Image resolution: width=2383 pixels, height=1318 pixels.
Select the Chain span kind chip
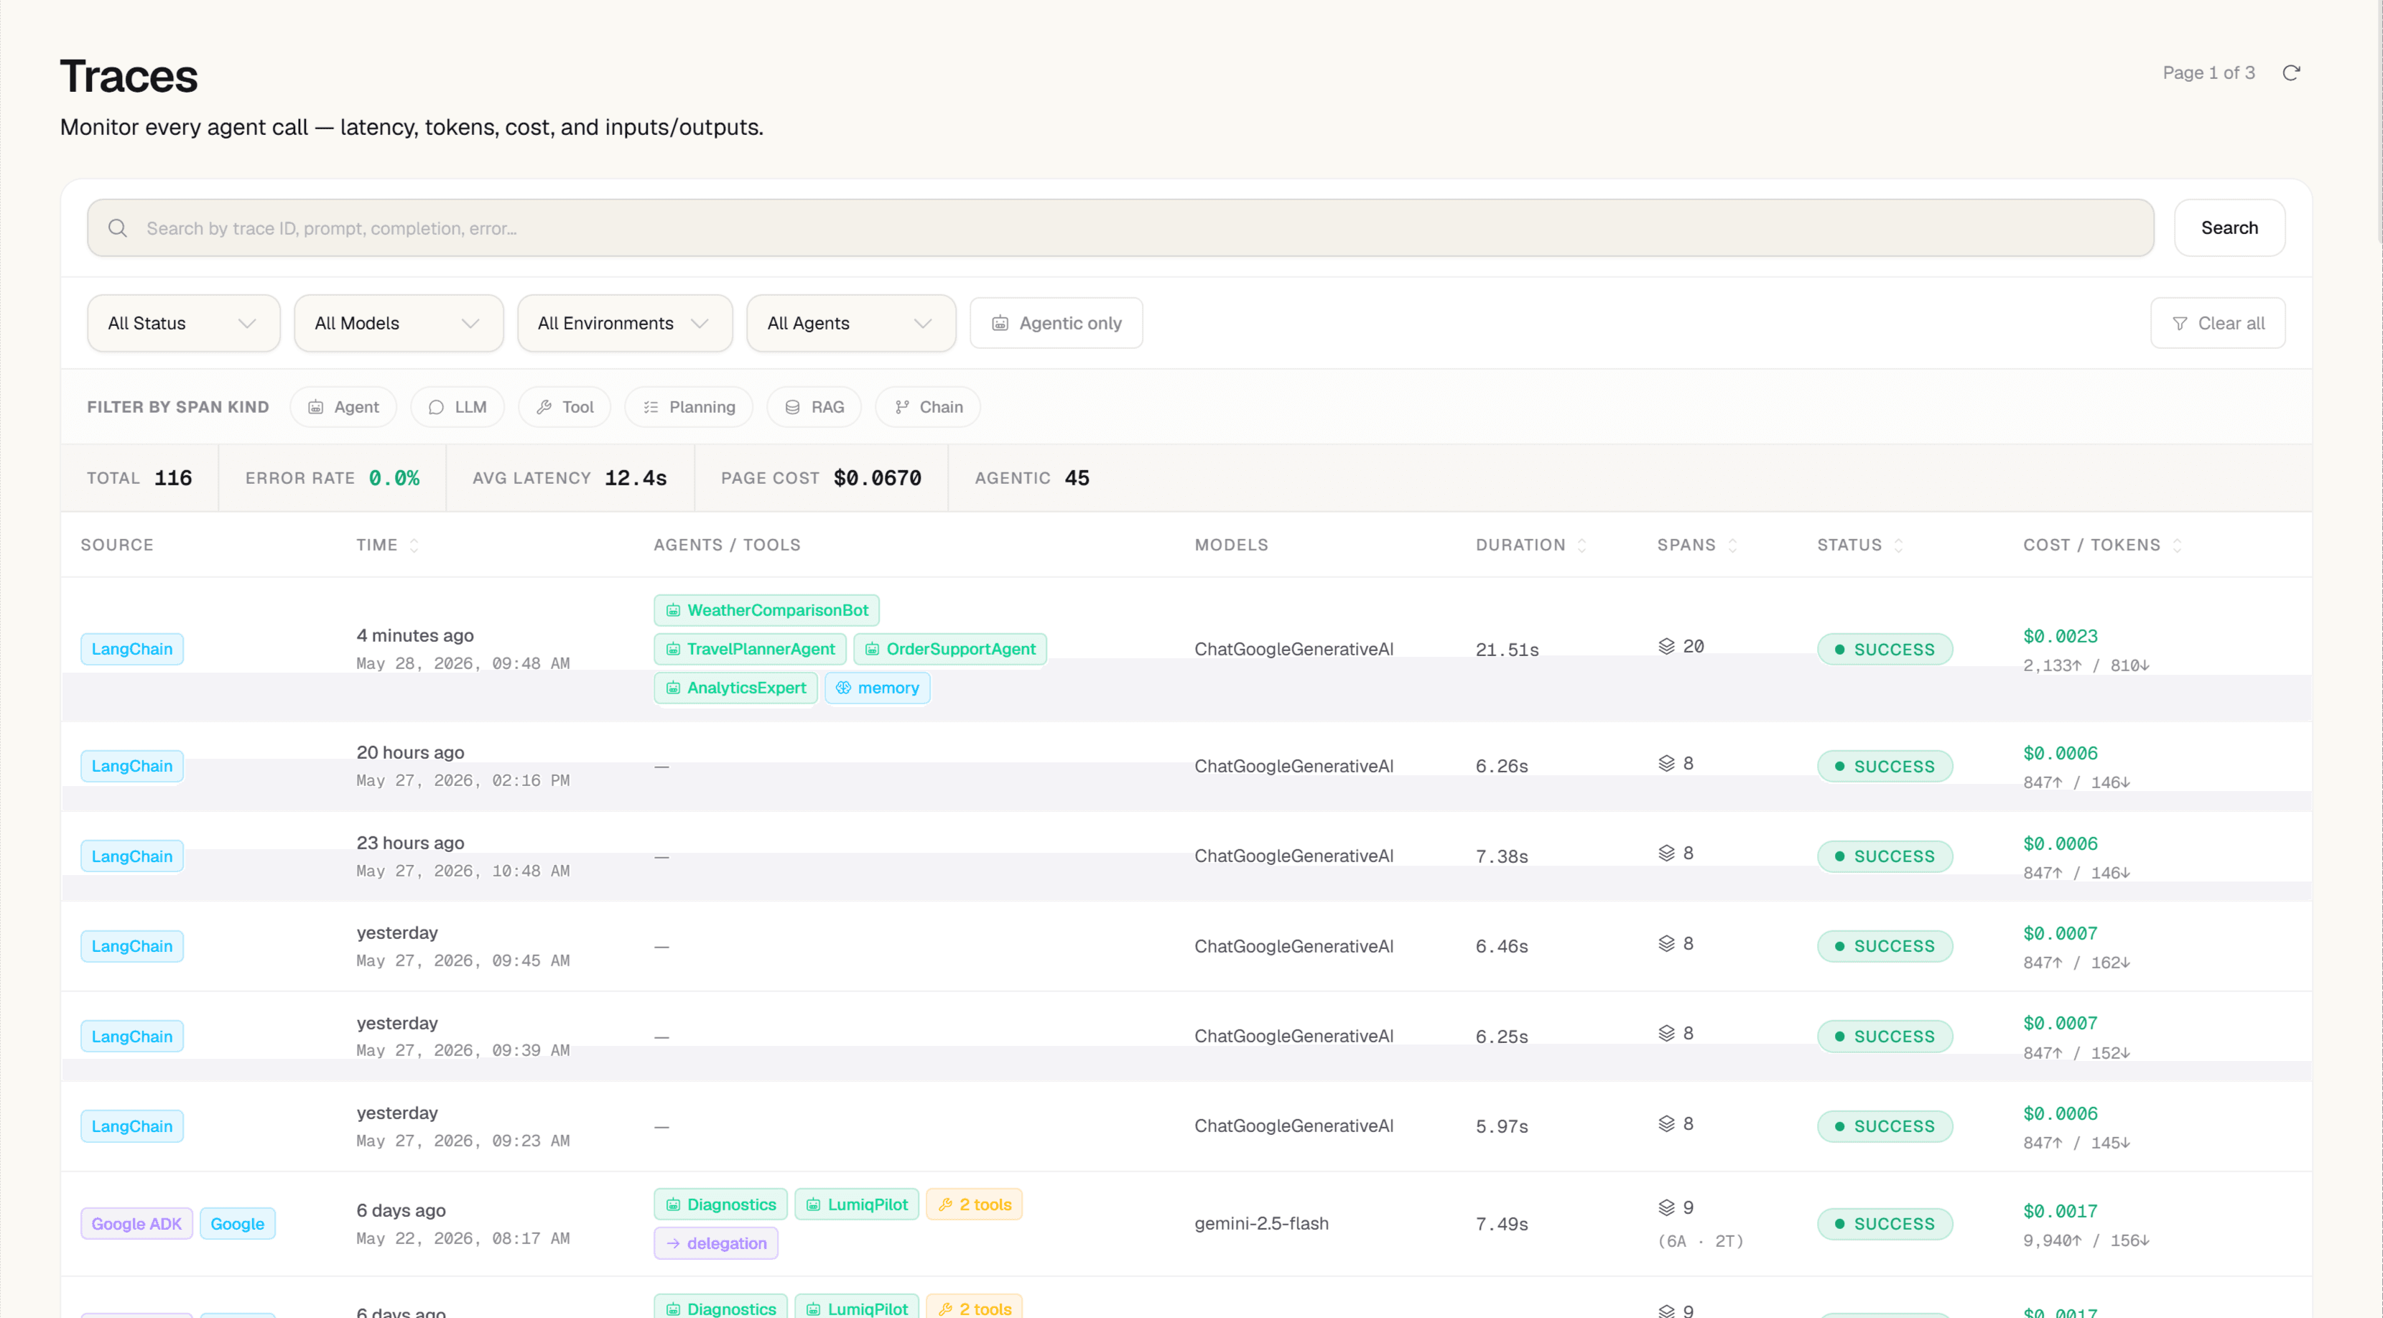click(928, 407)
